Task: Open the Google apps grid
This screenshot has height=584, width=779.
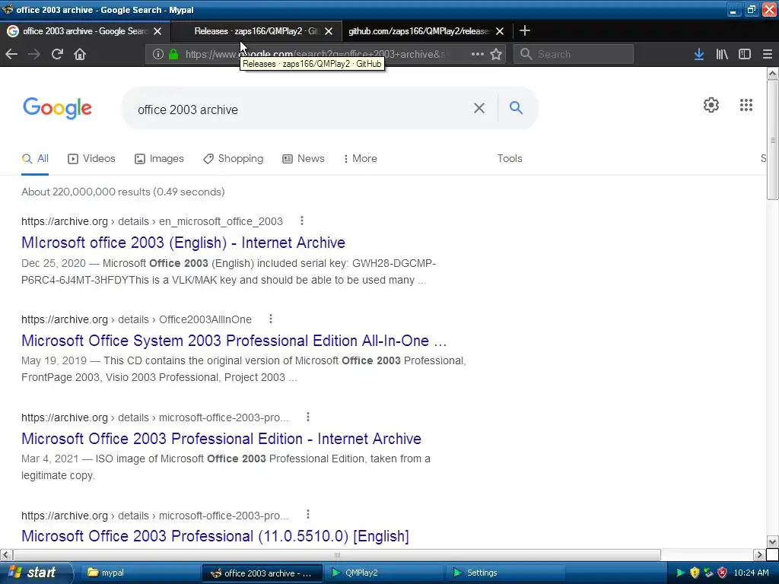Action: tap(746, 105)
